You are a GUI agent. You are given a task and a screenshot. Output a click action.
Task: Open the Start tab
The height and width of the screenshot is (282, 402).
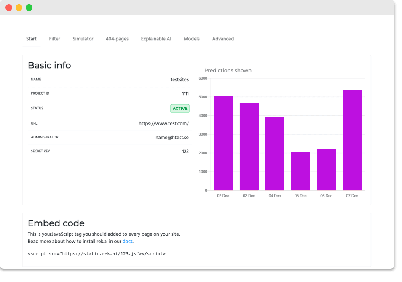point(31,39)
